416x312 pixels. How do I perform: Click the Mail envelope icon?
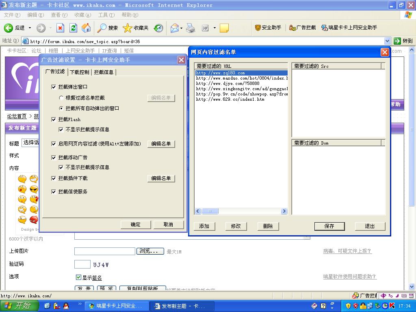coord(175,28)
